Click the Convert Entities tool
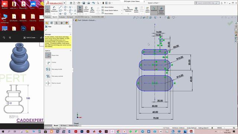This screenshot has width=238, height=134. pos(86,9)
